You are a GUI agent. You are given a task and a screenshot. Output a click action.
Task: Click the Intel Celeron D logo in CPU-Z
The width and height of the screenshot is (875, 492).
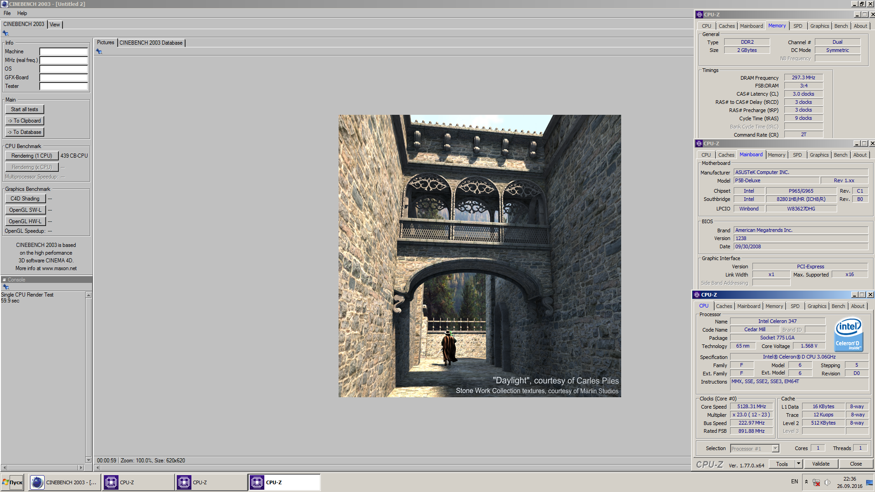848,335
